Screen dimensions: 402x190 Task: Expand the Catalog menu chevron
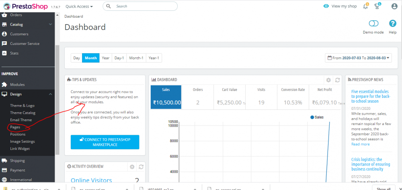point(50,24)
